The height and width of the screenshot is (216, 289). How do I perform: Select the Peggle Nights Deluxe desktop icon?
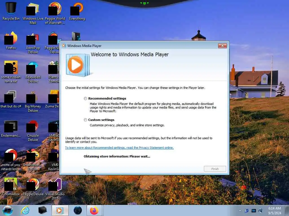52,43
